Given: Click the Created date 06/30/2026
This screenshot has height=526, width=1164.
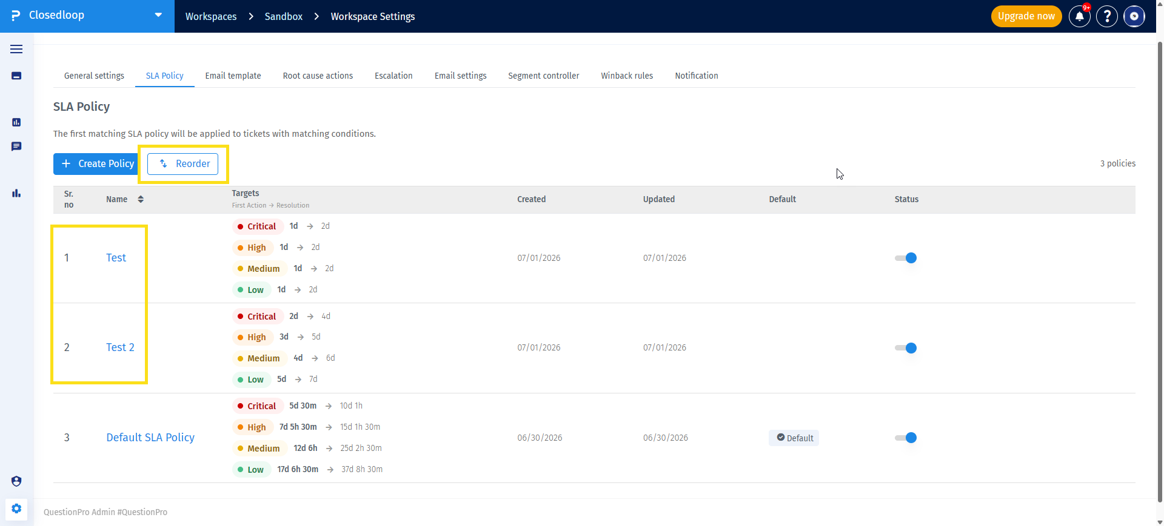Looking at the screenshot, I should pyautogui.click(x=540, y=438).
